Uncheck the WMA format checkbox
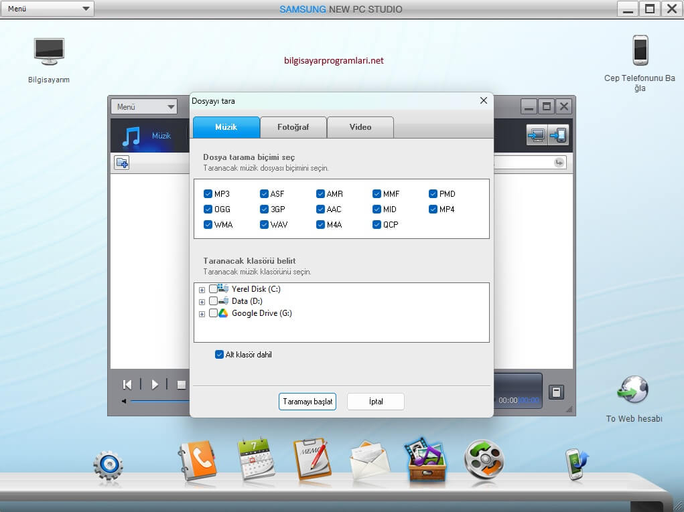684x512 pixels. click(x=208, y=224)
